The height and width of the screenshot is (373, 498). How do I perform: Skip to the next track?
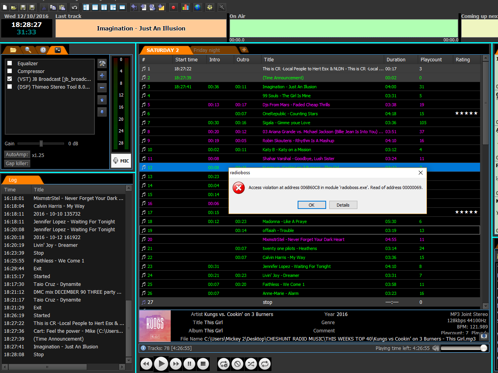(x=176, y=364)
